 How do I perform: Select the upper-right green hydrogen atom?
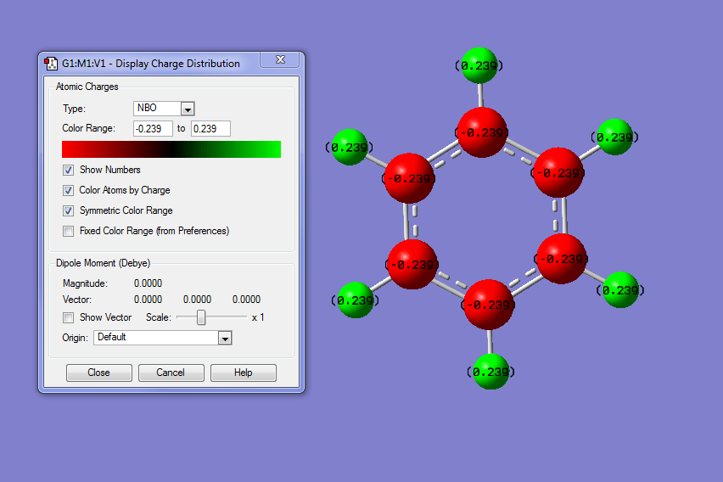click(x=614, y=137)
